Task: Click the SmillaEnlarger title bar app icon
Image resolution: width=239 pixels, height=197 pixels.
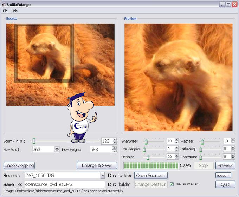Action: click(4, 5)
